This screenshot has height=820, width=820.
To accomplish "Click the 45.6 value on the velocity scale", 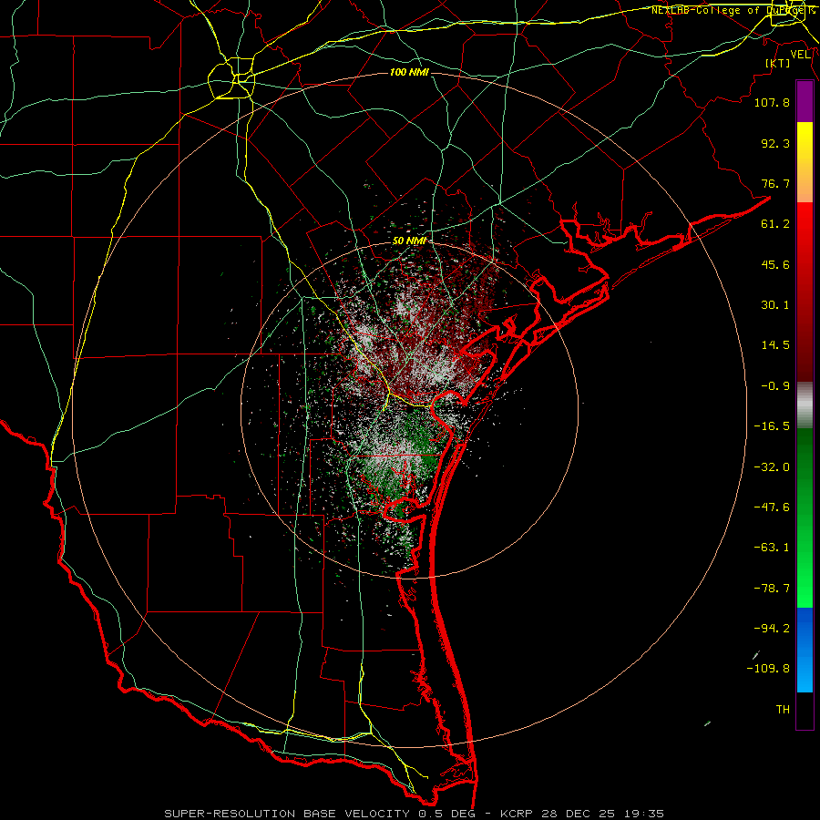I will click(x=775, y=264).
